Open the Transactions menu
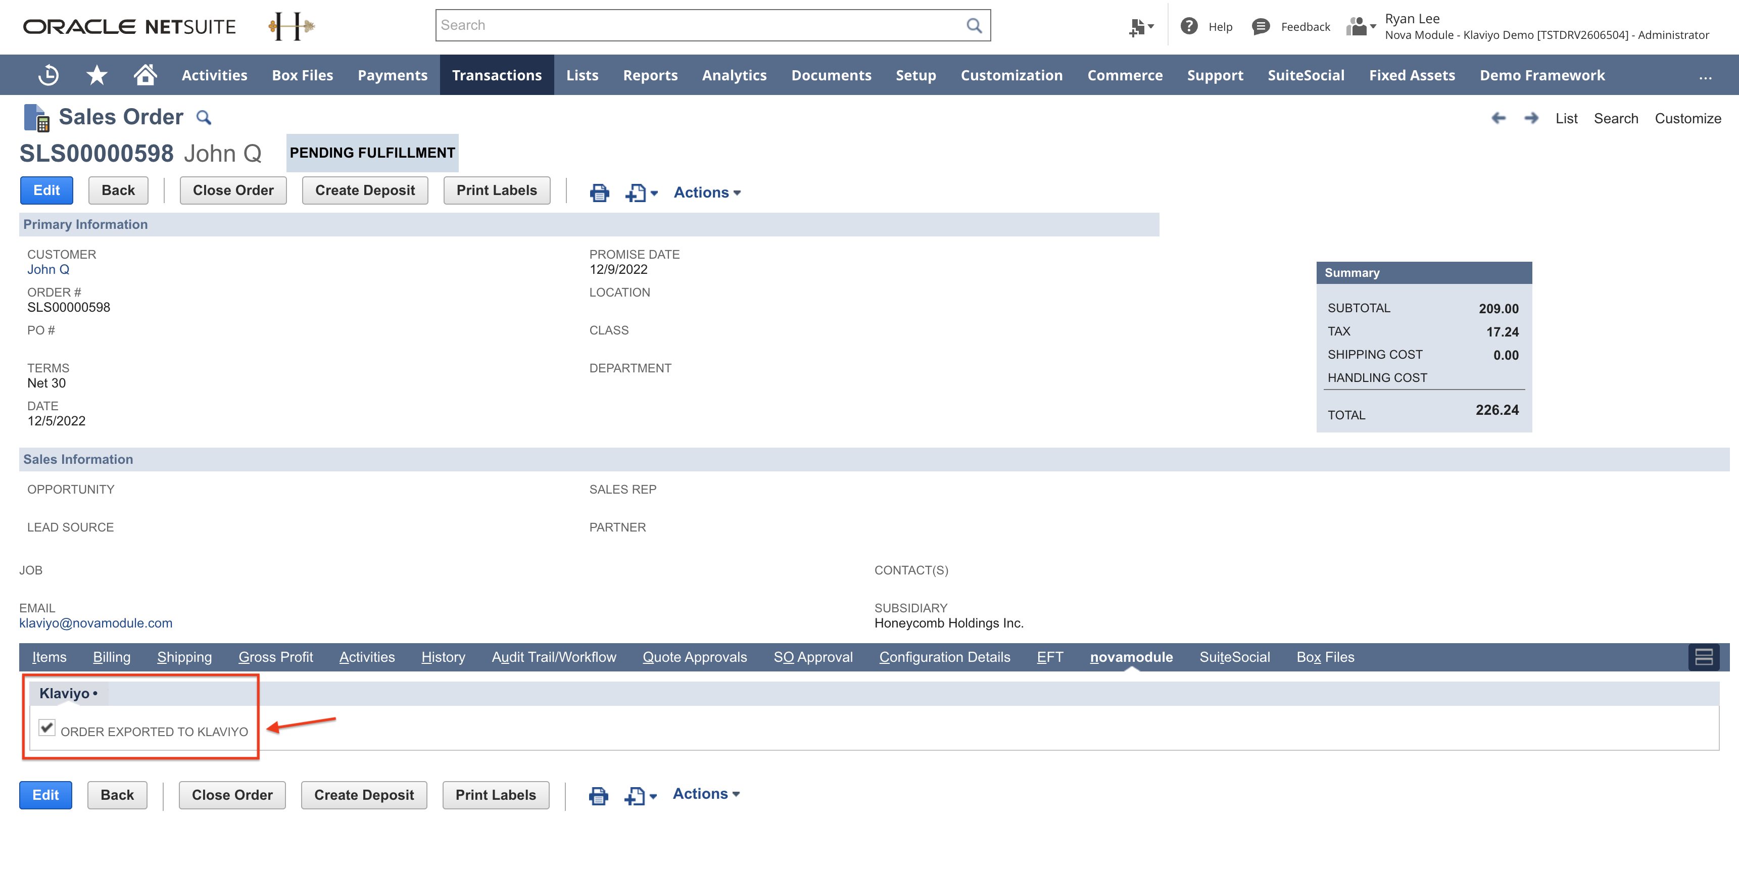This screenshot has width=1739, height=869. point(497,75)
